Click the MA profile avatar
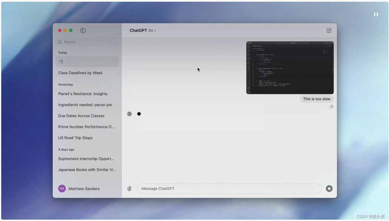389x221 pixels. [x=62, y=189]
